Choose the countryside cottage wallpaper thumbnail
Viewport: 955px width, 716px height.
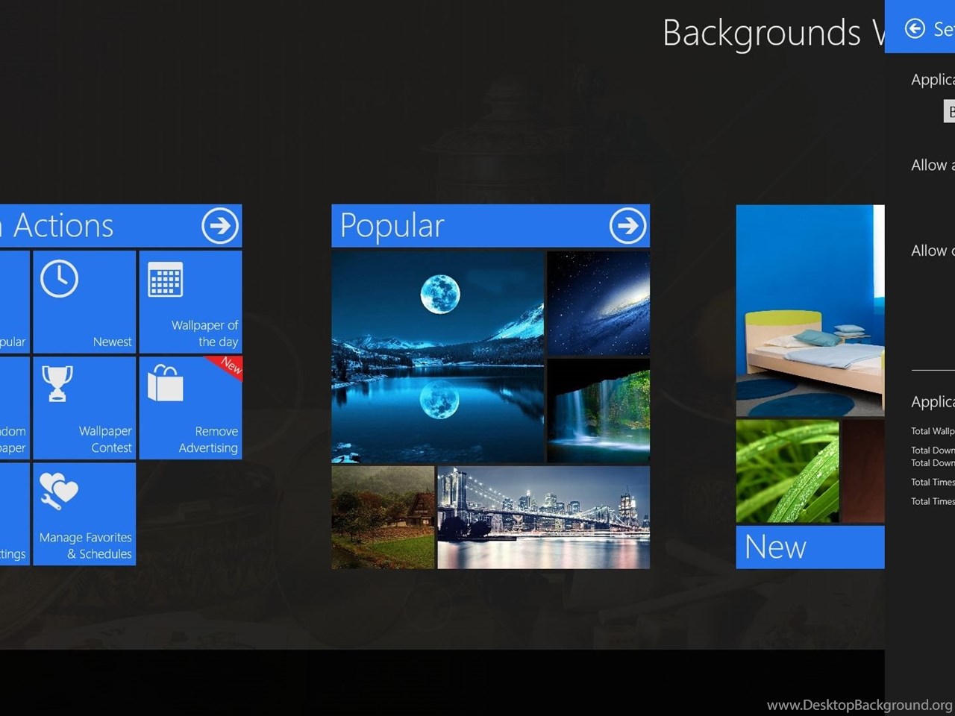pos(383,518)
